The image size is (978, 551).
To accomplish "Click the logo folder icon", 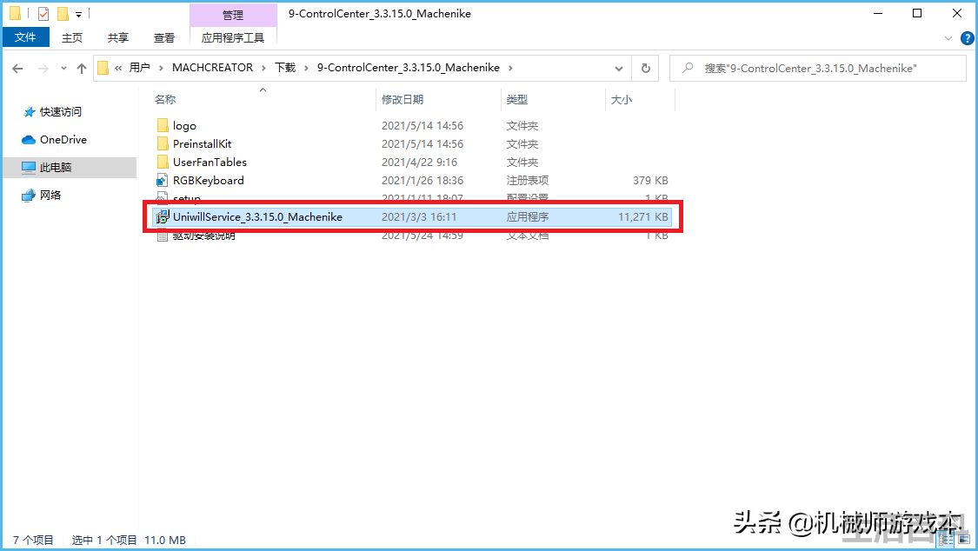I will (163, 126).
